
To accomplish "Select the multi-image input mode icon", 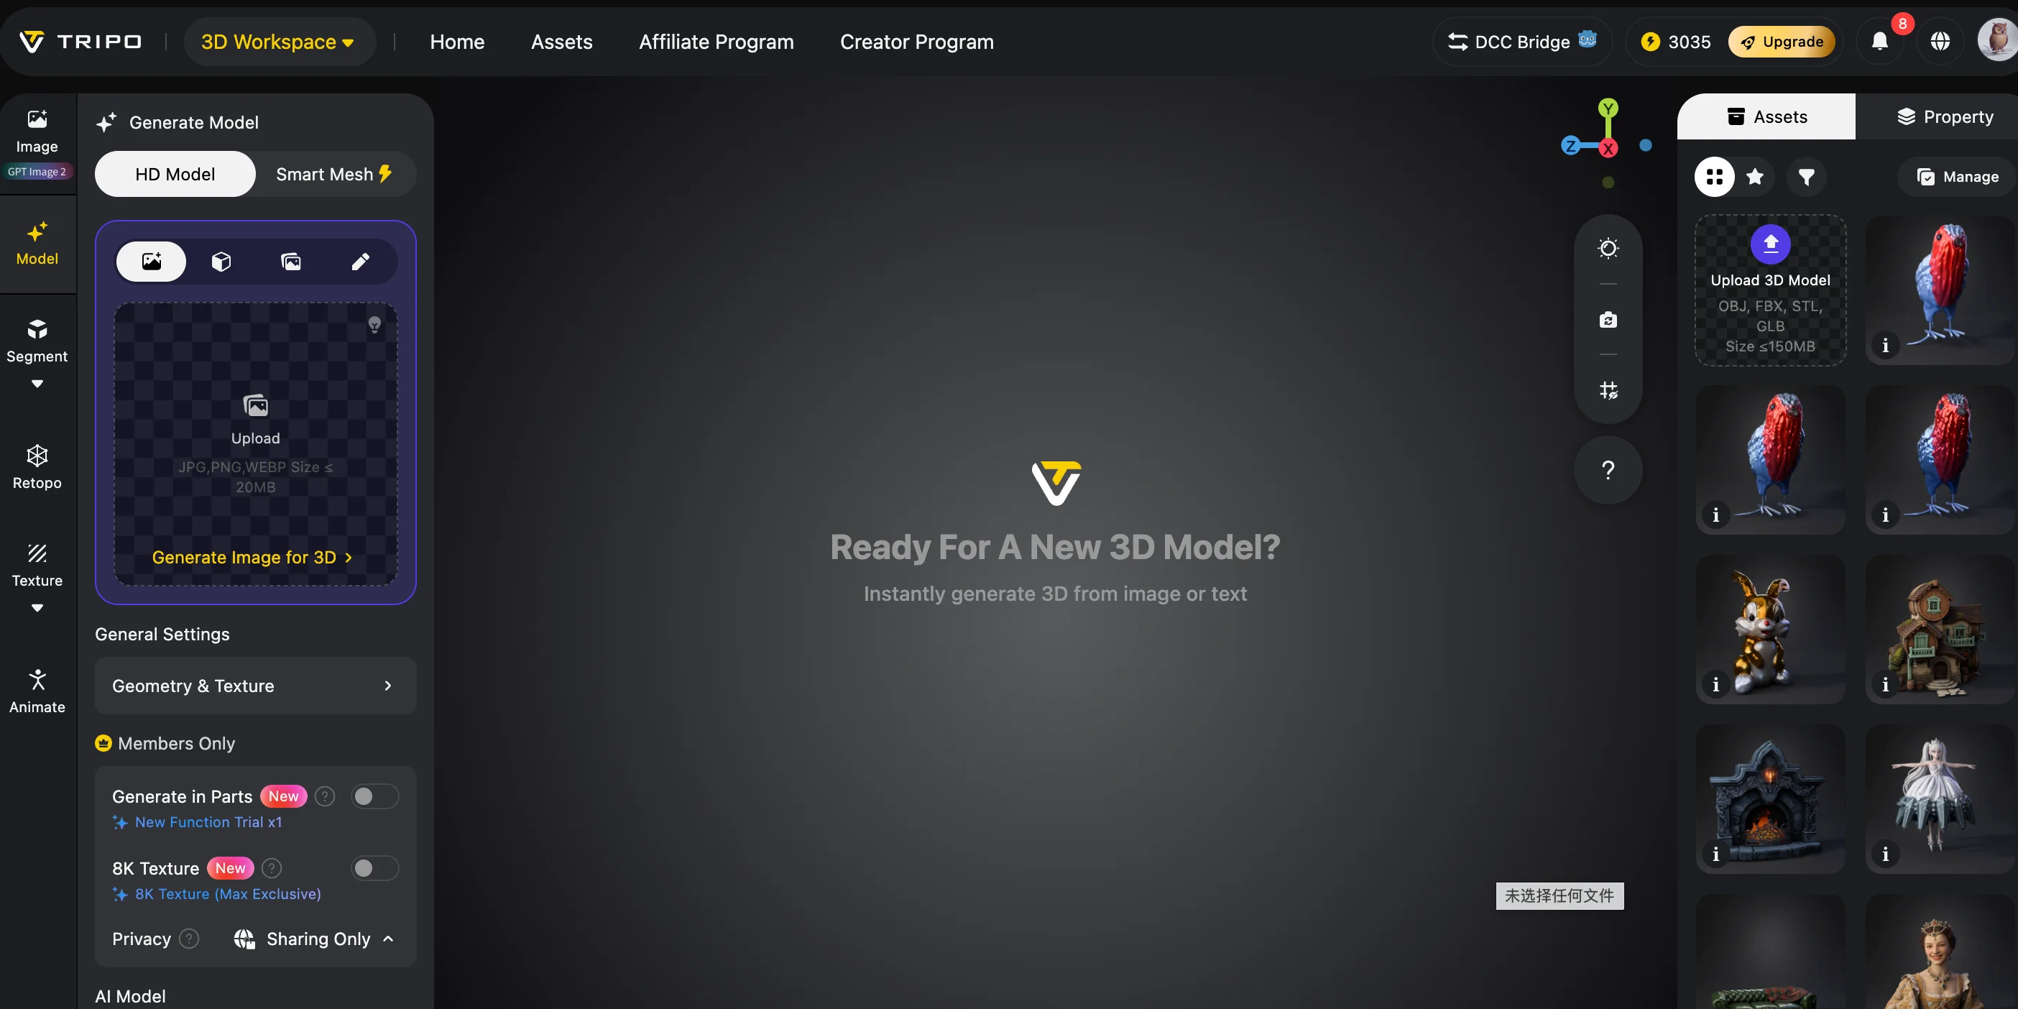I will 290,261.
